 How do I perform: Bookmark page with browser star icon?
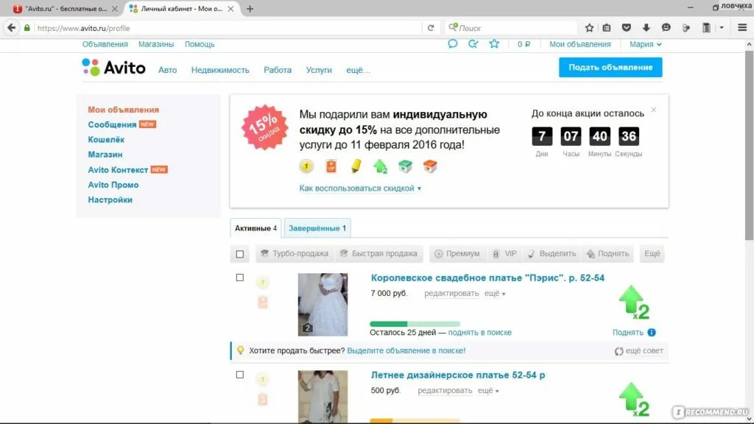(590, 28)
